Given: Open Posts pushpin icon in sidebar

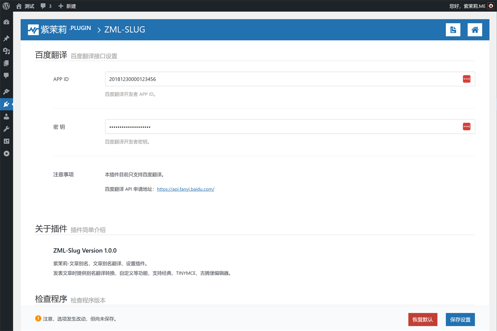Looking at the screenshot, I should 6,39.
